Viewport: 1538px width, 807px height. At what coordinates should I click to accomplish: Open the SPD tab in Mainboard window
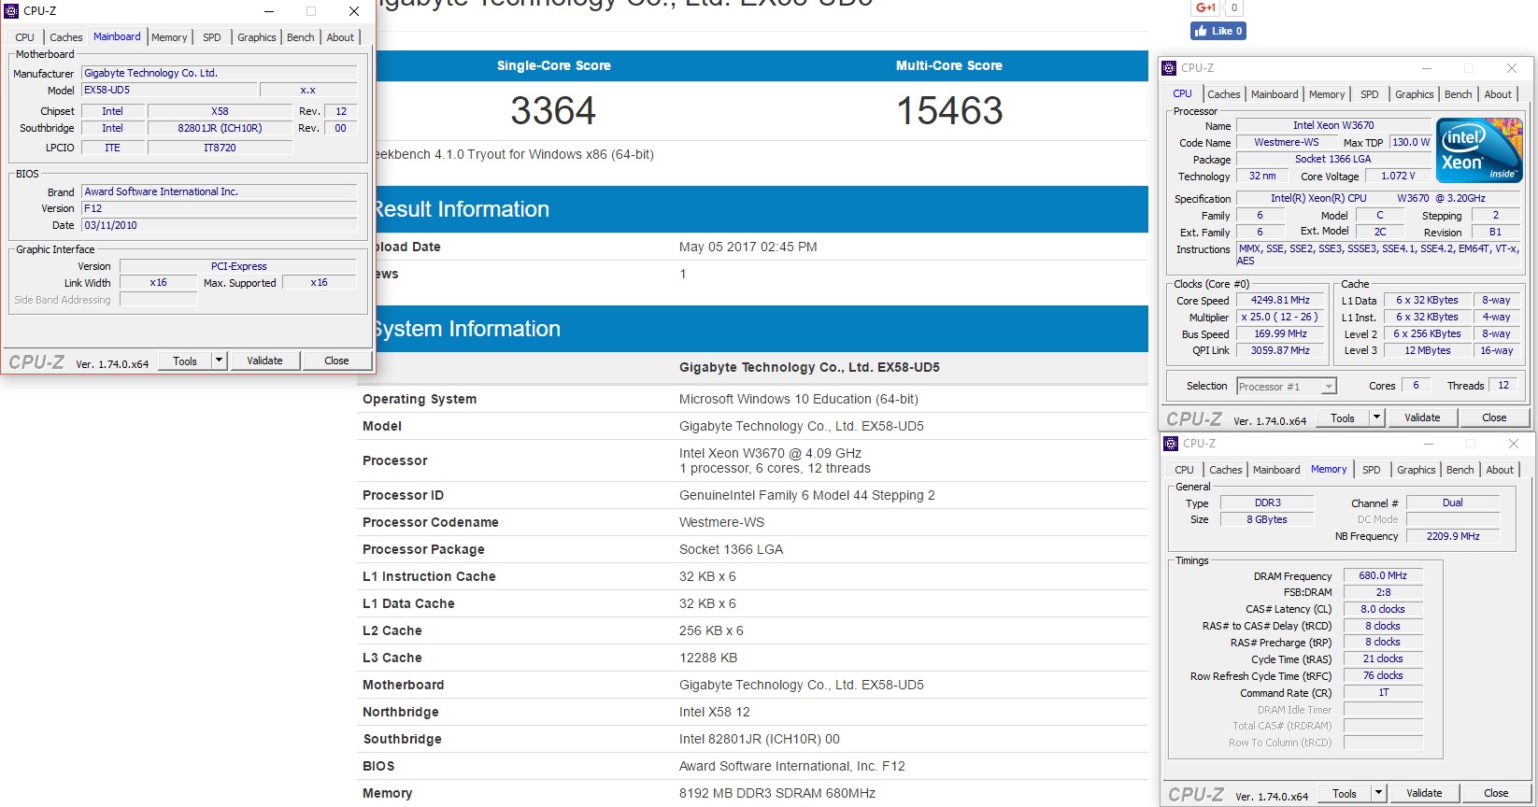(x=212, y=37)
